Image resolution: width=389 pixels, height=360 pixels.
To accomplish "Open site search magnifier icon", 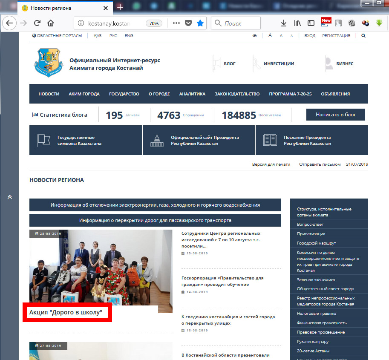I will pos(363,36).
